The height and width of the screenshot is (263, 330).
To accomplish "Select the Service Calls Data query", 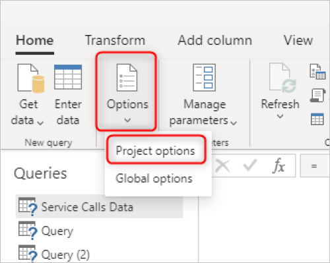I will [99, 206].
